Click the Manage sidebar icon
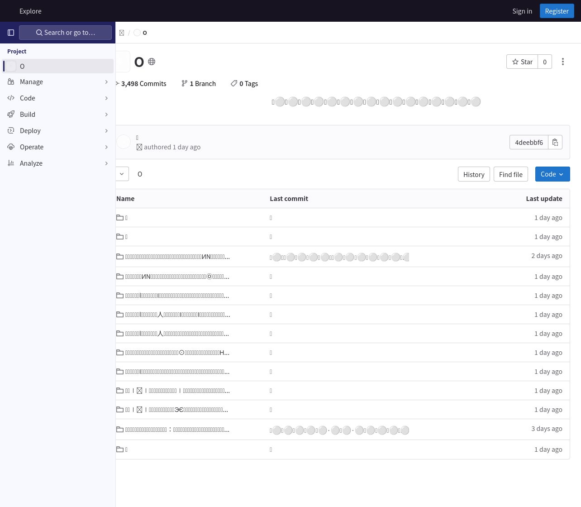Screen dimensions: 581x507 11,82
